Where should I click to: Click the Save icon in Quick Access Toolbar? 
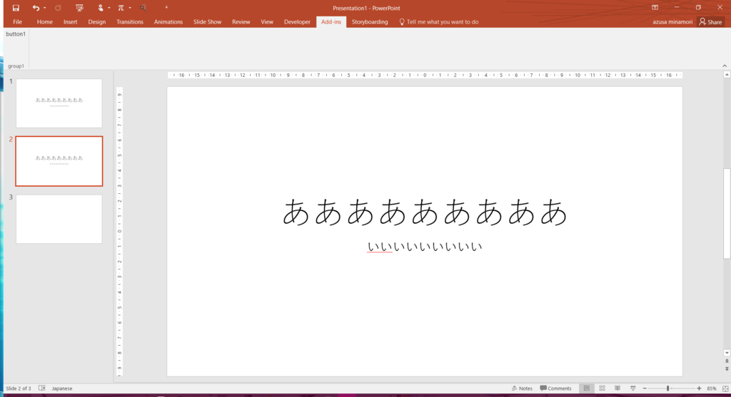coord(16,8)
